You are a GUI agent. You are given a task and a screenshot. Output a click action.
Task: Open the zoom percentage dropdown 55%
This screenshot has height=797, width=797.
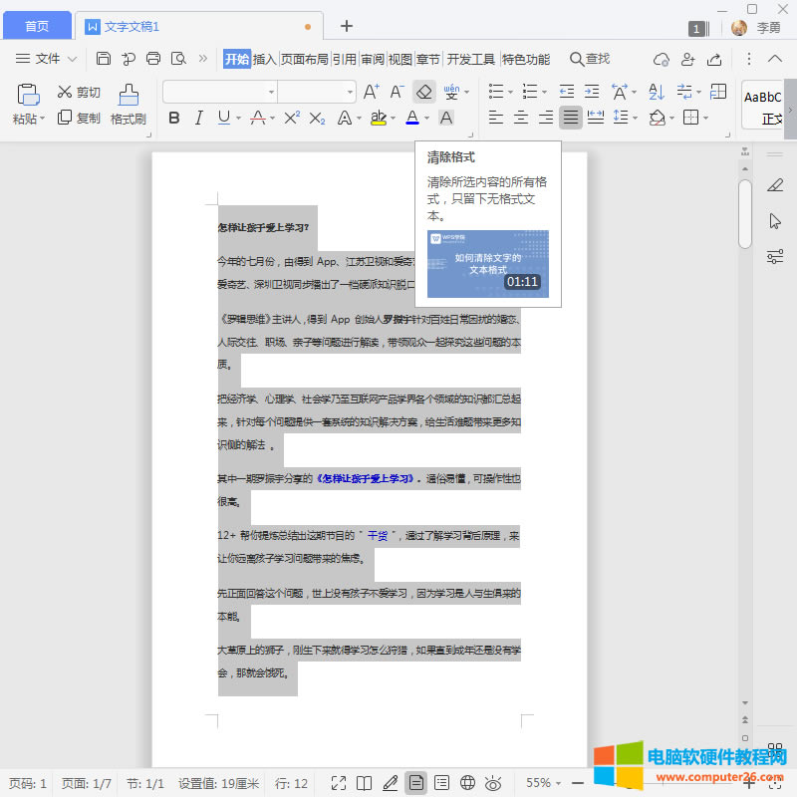pyautogui.click(x=544, y=783)
